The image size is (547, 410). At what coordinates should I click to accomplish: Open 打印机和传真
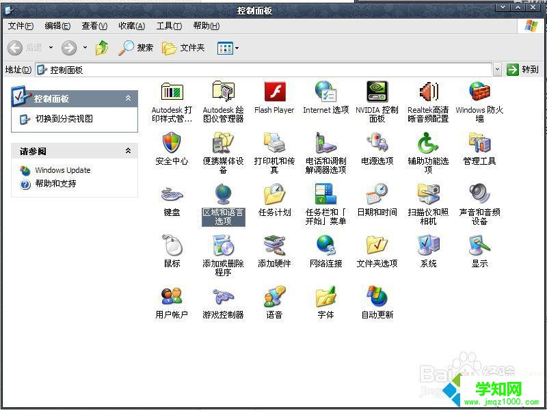274,152
